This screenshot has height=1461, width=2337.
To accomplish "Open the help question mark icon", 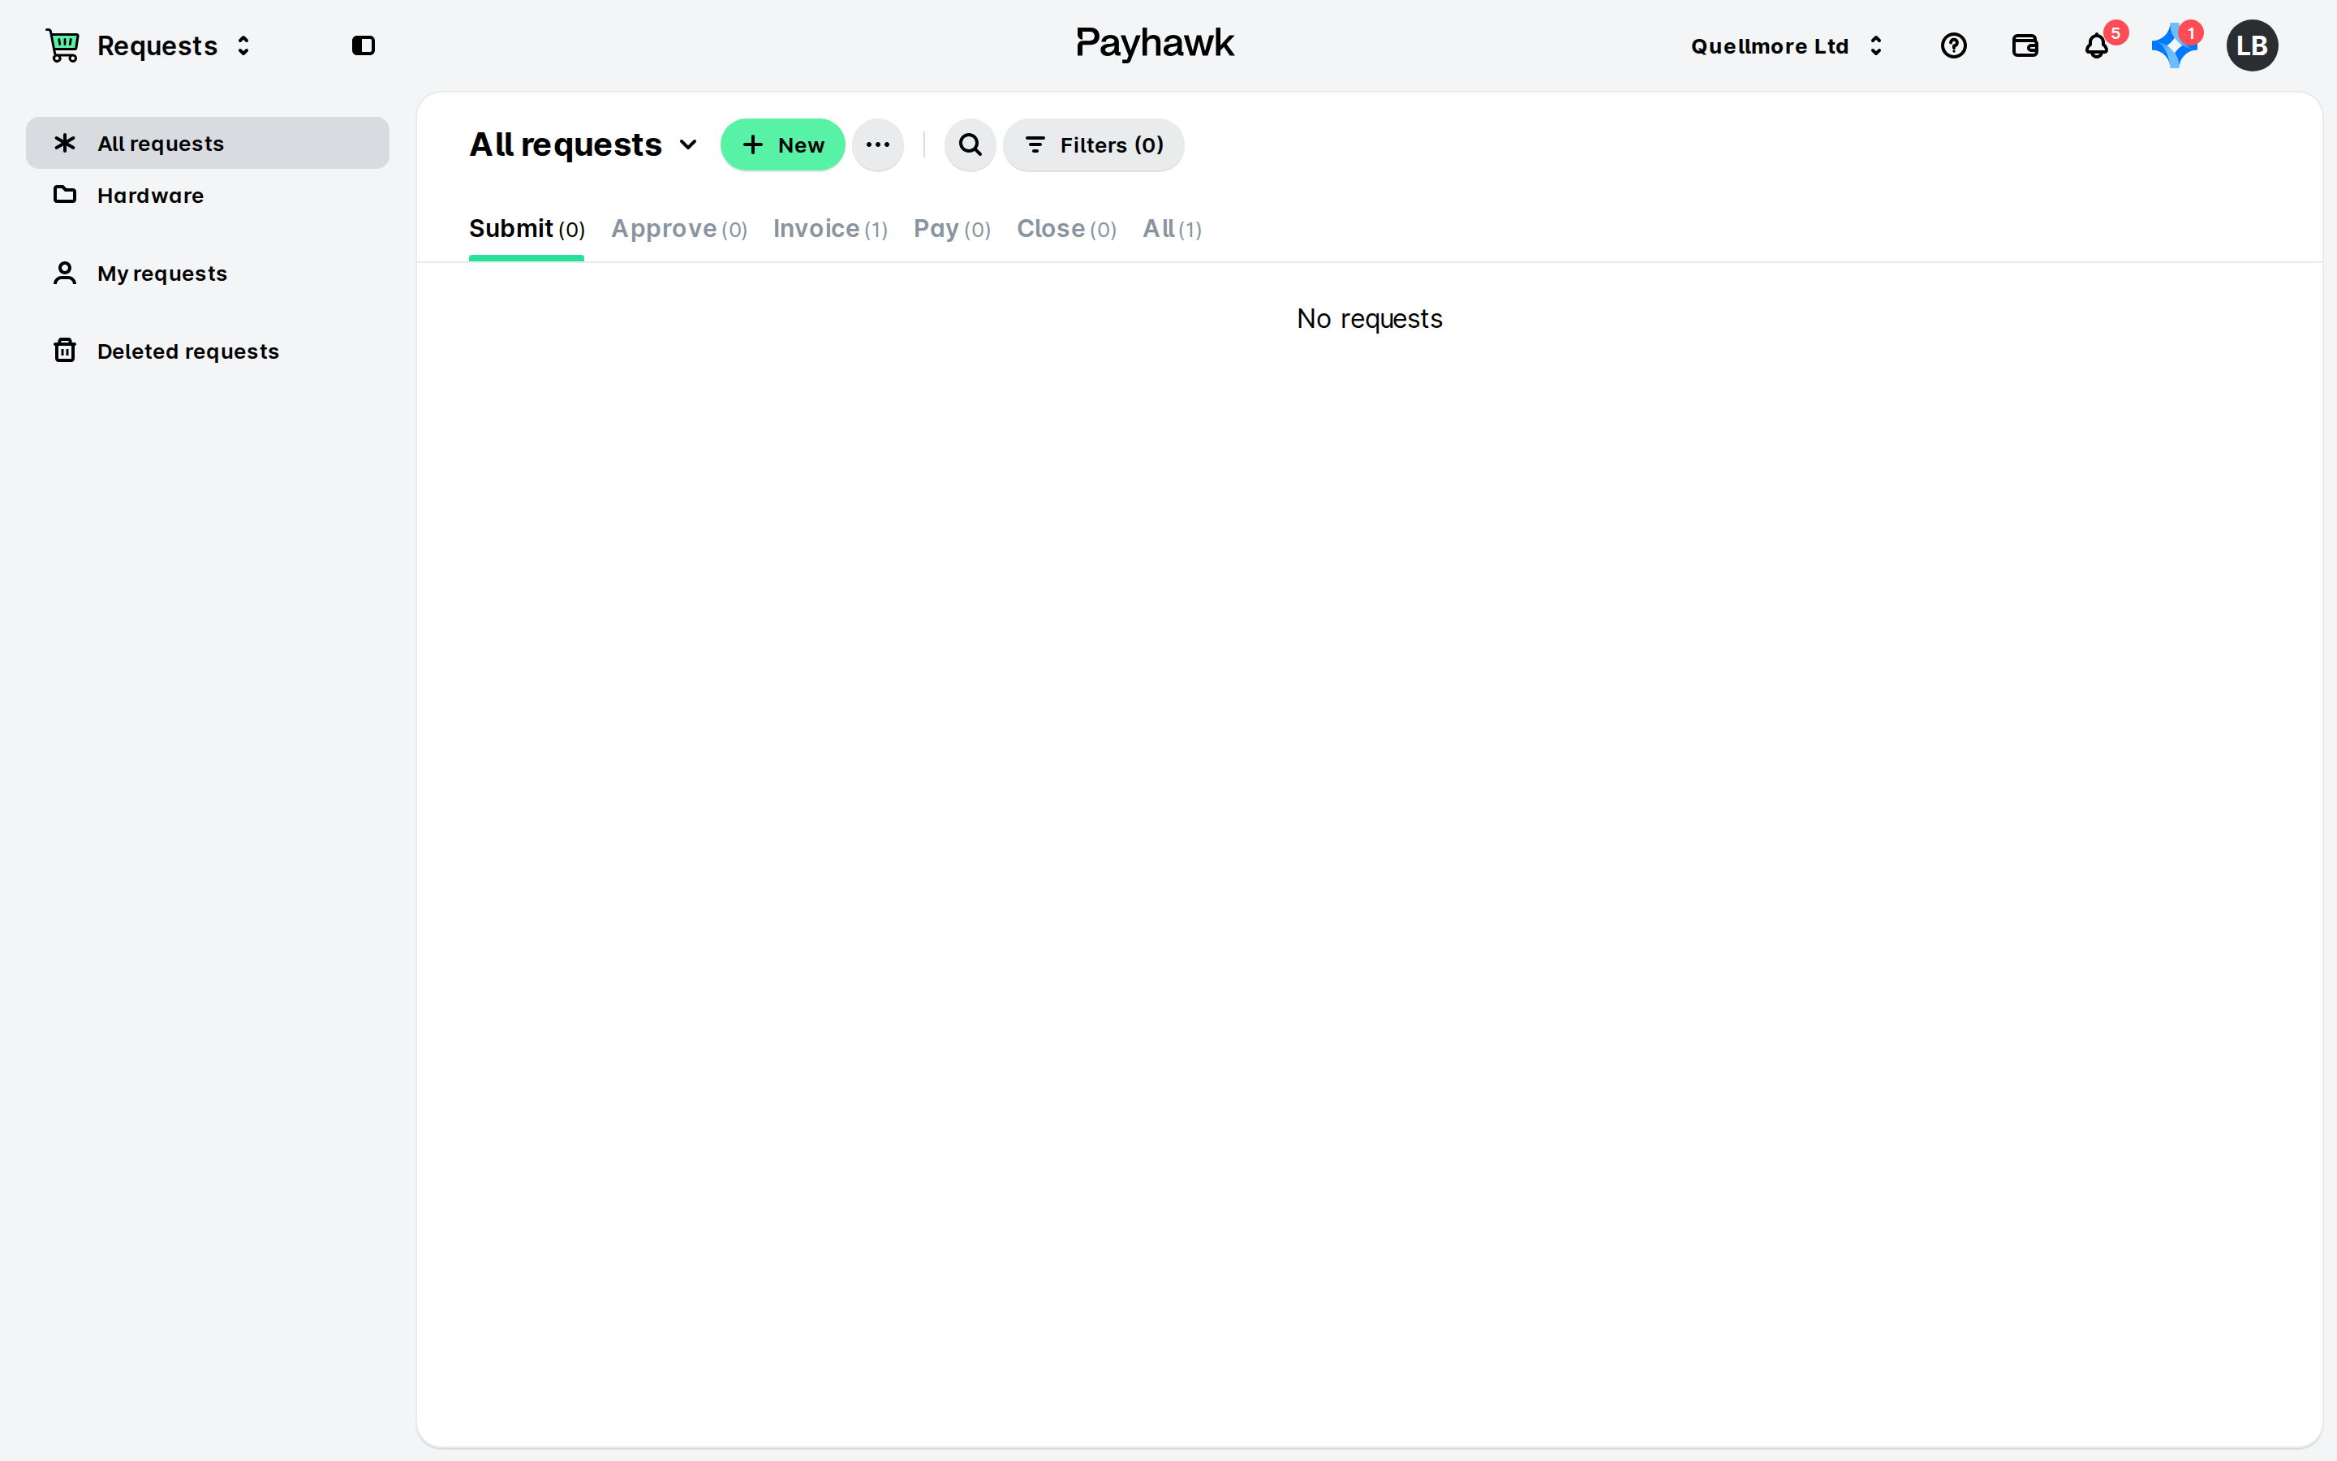I will coord(1952,45).
